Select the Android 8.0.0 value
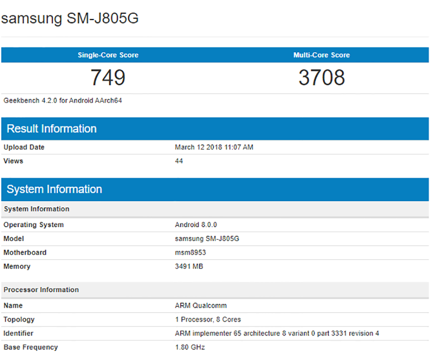The width and height of the screenshot is (432, 364). (x=196, y=225)
